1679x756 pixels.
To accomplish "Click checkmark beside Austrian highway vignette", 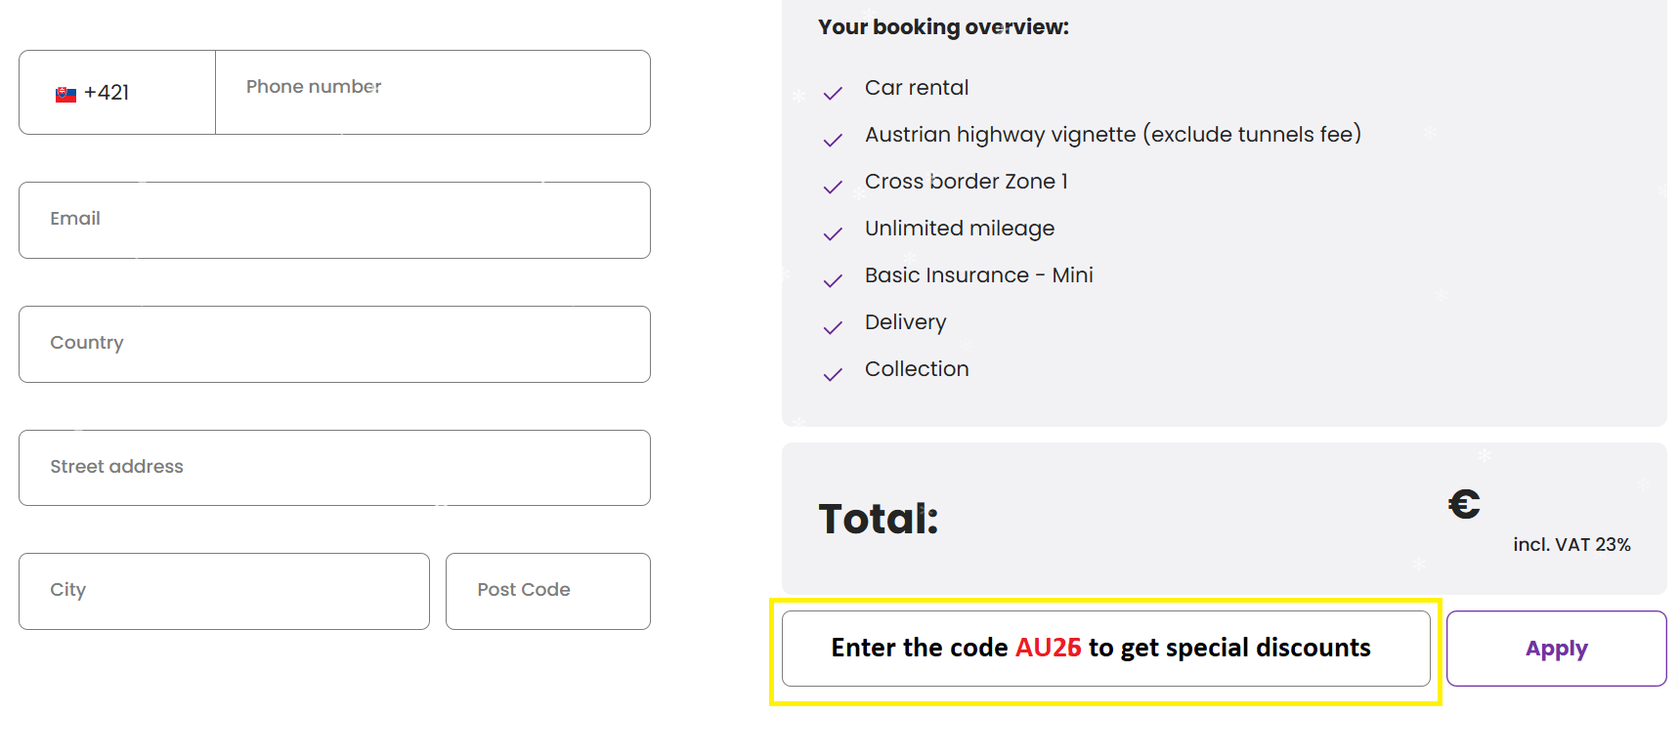I will [833, 141].
